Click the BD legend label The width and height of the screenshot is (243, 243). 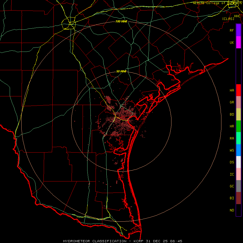[232, 114]
